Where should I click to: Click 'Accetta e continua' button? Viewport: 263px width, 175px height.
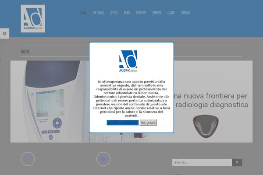point(123,122)
